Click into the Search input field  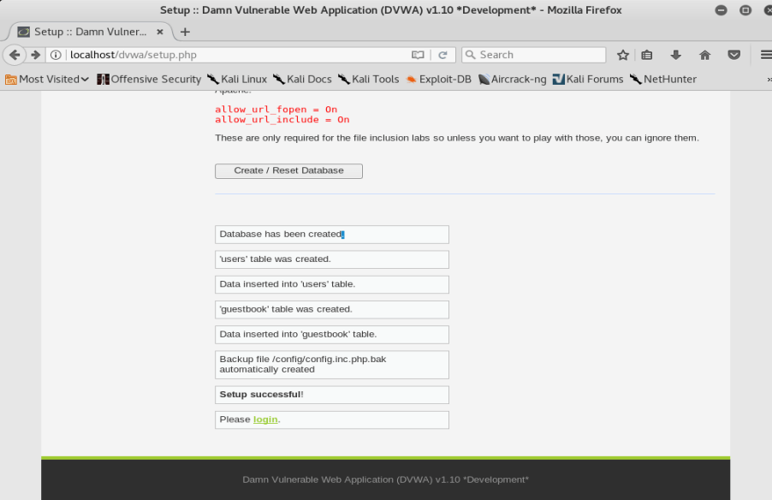click(x=534, y=55)
